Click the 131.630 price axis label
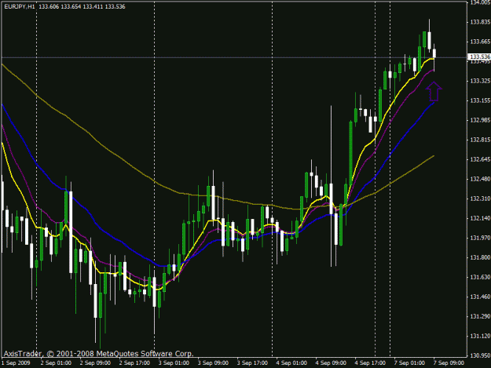Viewport: 491px width, 368px height. (480, 277)
